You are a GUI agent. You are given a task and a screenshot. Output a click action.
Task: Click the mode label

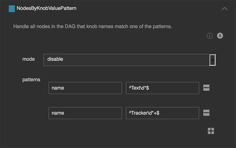click(x=29, y=59)
